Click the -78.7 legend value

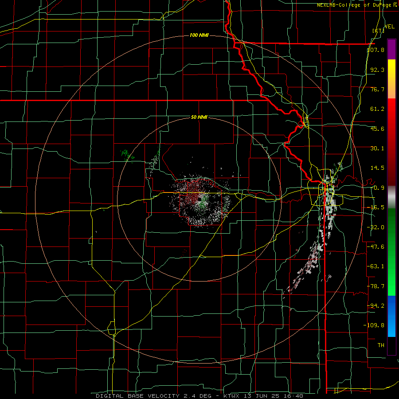(376, 286)
